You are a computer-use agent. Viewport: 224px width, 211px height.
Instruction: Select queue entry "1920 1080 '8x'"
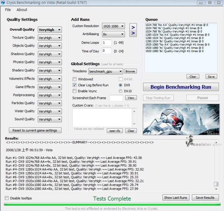coord(175,51)
